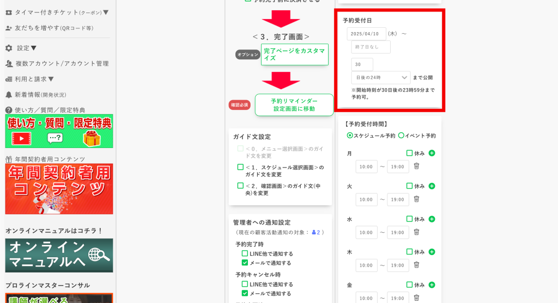Check 休み for 木 (Thursday)

click(409, 251)
